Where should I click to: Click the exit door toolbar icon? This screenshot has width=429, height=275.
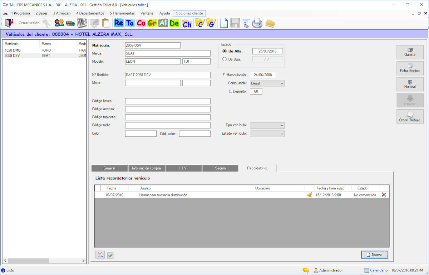click(9, 23)
